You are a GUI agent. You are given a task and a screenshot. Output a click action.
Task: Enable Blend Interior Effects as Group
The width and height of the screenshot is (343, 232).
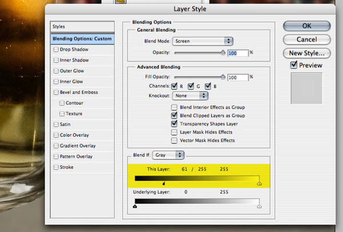click(x=174, y=107)
